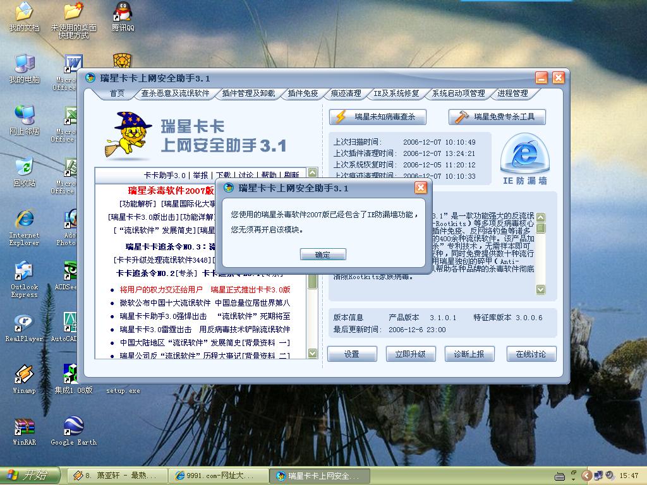Screen dimensions: 647x485
Task: Launch 瑞星未知病毒查杀 button
Action: [x=378, y=117]
